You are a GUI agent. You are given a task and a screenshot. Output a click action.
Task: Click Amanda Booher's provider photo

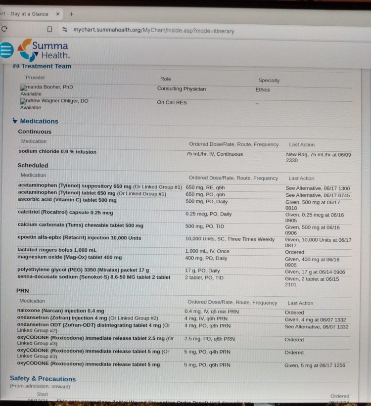click(x=23, y=88)
